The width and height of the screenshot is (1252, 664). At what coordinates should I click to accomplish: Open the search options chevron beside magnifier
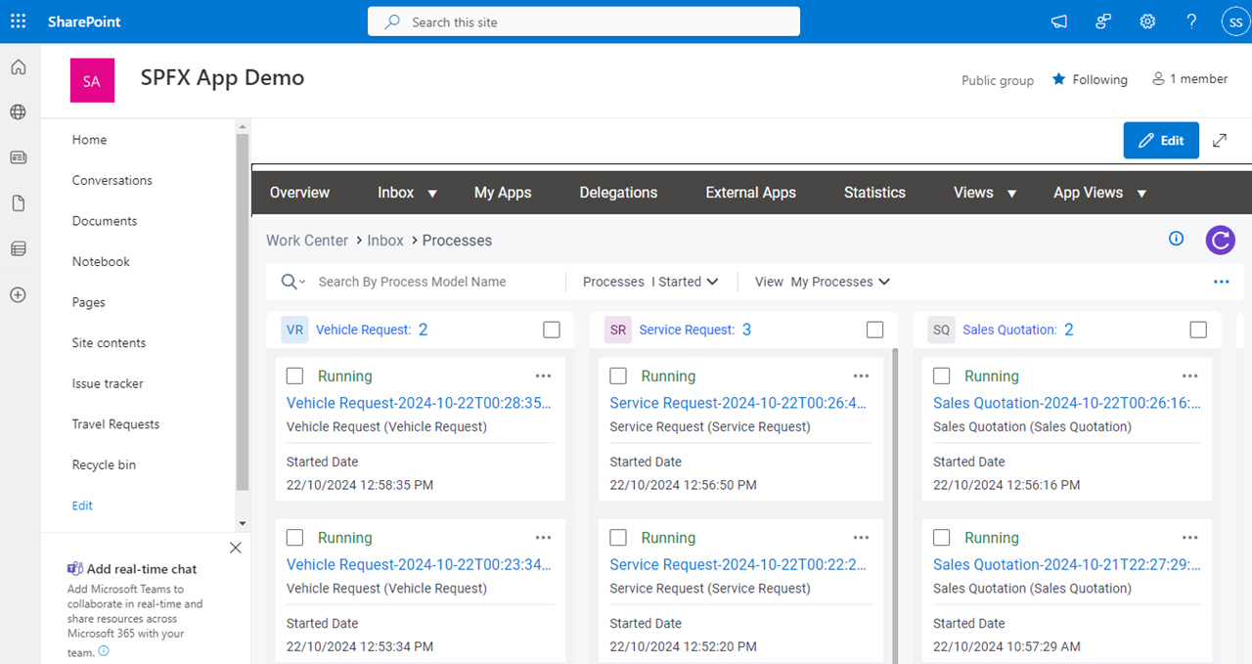(x=303, y=282)
